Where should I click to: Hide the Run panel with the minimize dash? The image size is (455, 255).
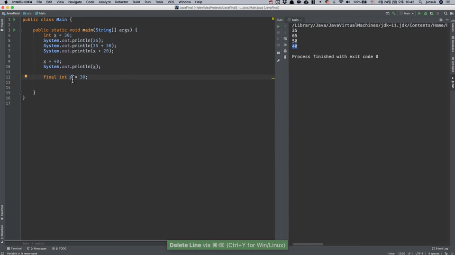pyautogui.click(x=447, y=20)
